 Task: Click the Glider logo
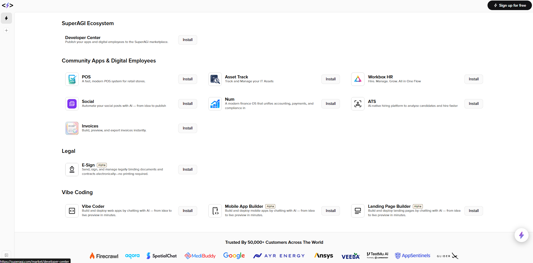coord(448,256)
